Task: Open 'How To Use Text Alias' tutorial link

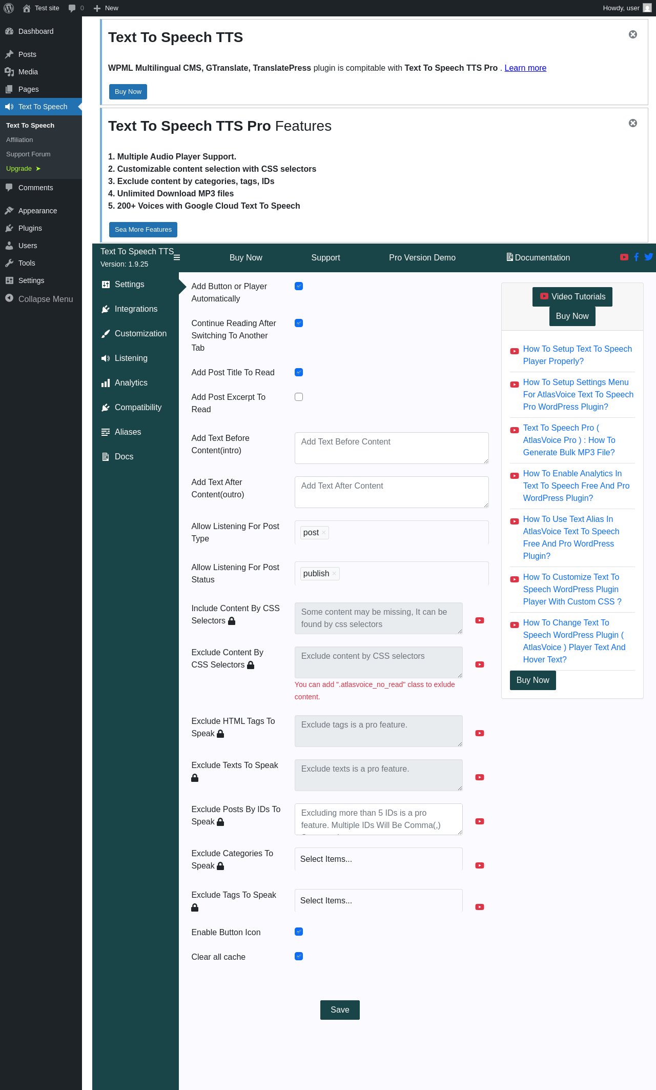Action: 571,538
